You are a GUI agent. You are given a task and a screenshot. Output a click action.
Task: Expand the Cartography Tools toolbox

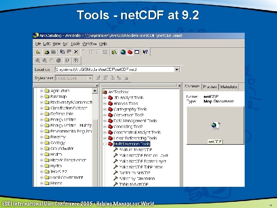coord(105,109)
